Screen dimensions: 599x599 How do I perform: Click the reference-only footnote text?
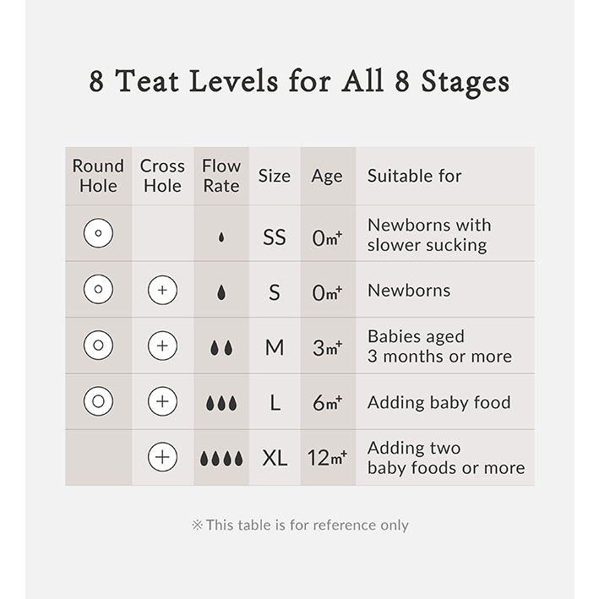(x=300, y=525)
